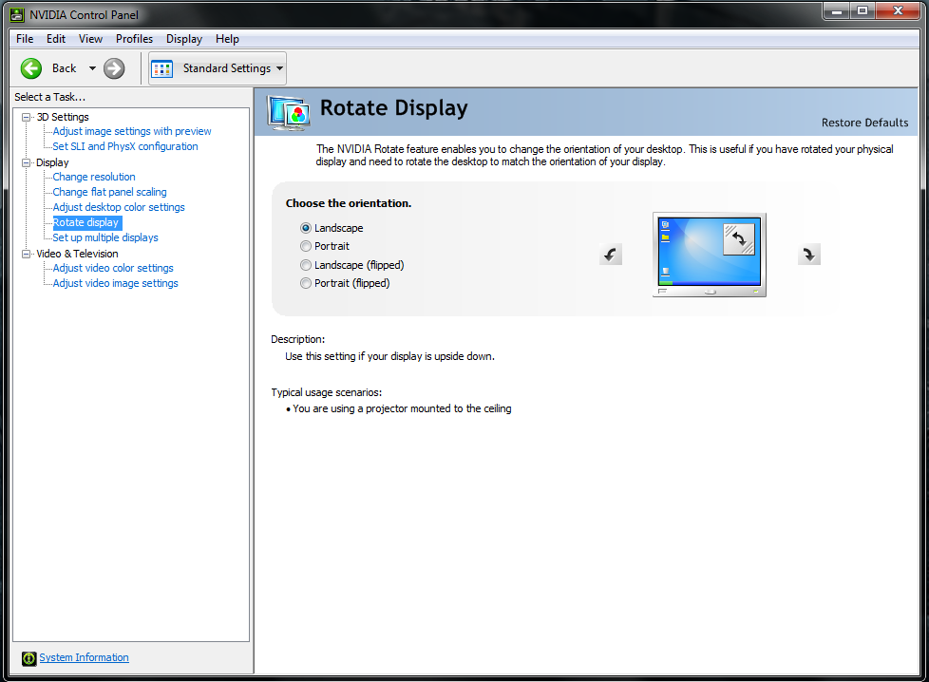Click the 3D Settings category label
The height and width of the screenshot is (682, 929).
[63, 118]
